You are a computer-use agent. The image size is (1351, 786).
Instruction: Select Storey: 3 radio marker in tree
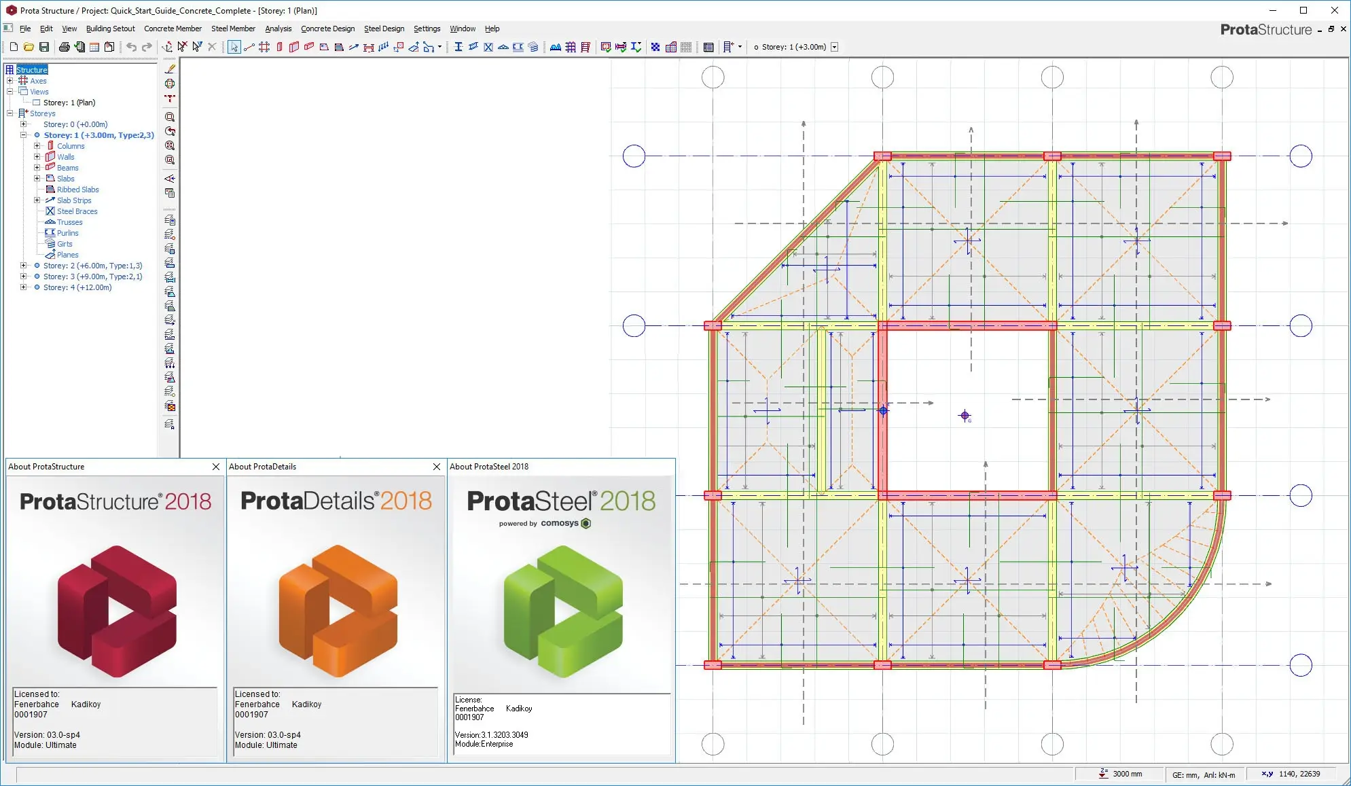pos(37,276)
